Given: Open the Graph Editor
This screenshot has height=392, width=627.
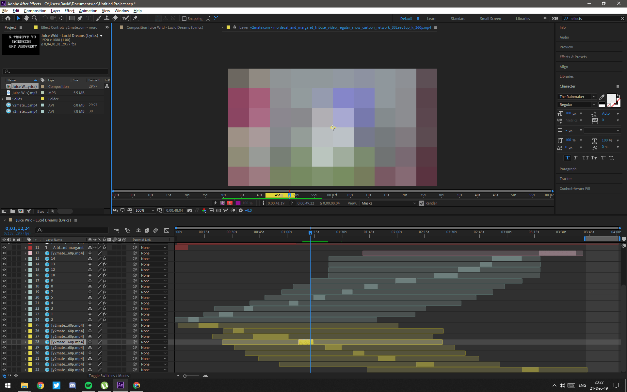Looking at the screenshot, I should pos(167,230).
